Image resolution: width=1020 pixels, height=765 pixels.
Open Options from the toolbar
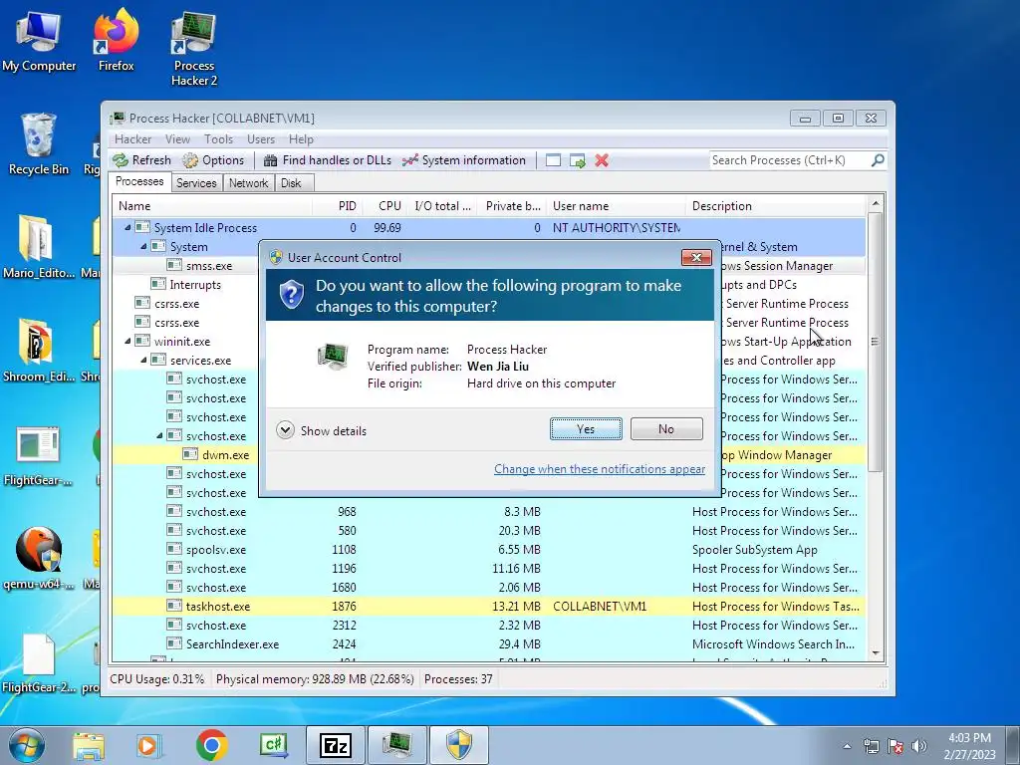(213, 160)
